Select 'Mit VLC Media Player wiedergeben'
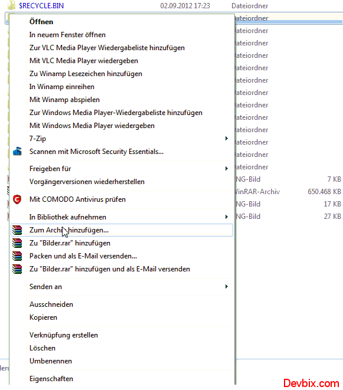This screenshot has width=343, height=390. tap(122, 61)
